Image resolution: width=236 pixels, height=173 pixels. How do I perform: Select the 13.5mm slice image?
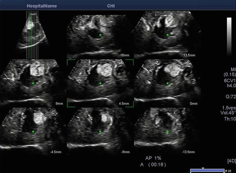[168, 34]
